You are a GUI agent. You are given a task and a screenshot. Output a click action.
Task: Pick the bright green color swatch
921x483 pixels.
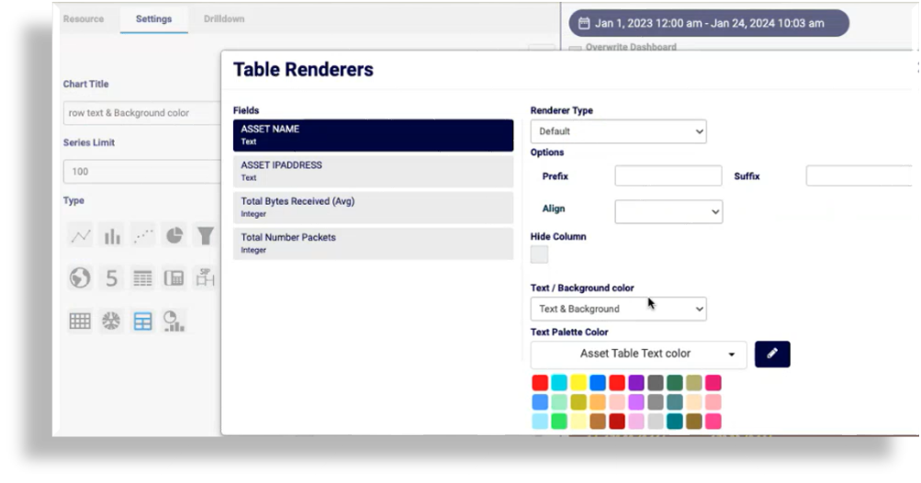tap(559, 421)
